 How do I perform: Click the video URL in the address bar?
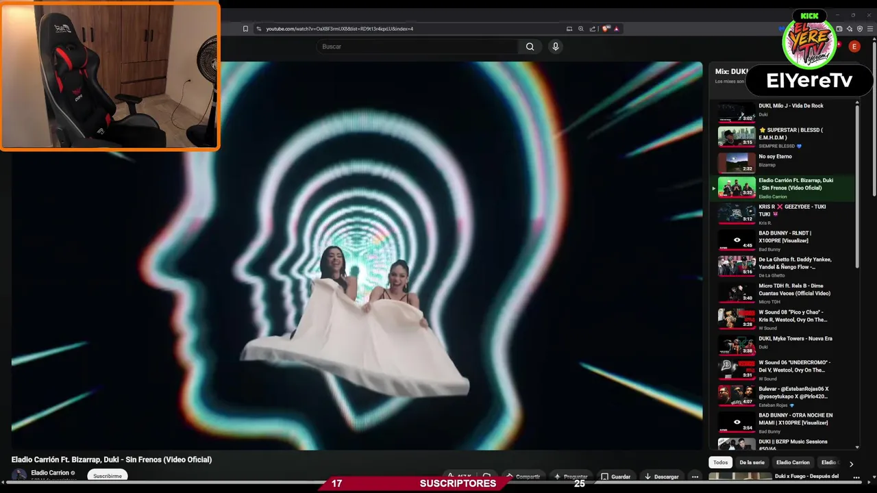[339, 29]
